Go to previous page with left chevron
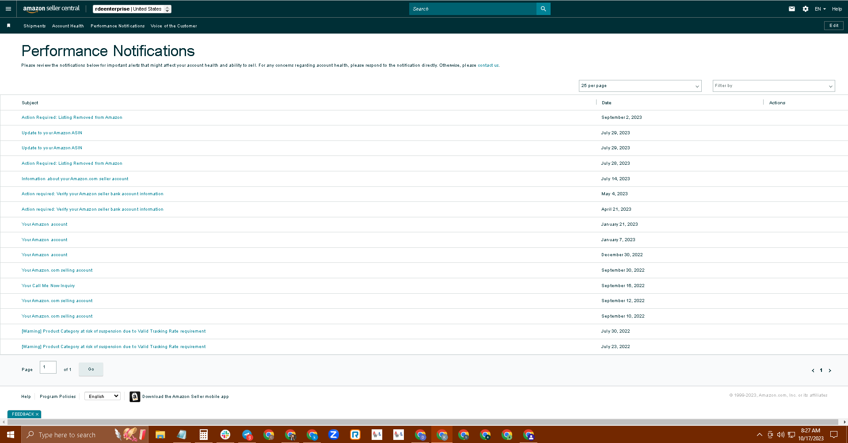The height and width of the screenshot is (443, 848). coord(813,371)
